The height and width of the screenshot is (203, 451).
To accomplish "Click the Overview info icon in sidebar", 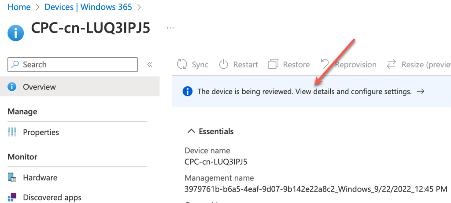I will [x=12, y=87].
